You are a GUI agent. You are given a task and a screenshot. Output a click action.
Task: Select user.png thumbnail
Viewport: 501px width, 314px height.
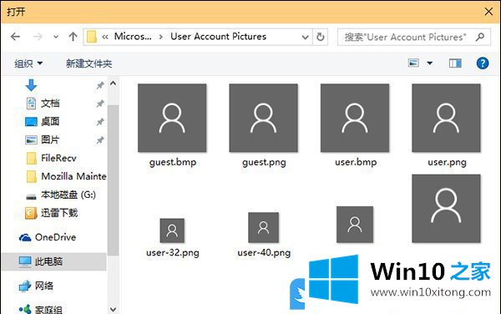click(x=446, y=118)
